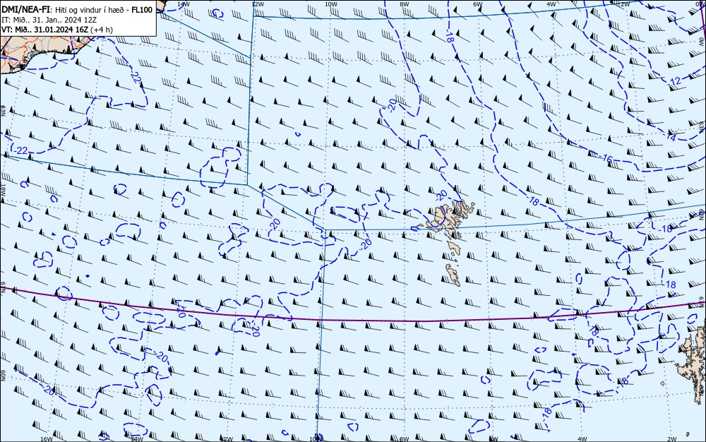706x442 pixels.
Task: Click the 63N latitude label on left edge
Action: 3,110
